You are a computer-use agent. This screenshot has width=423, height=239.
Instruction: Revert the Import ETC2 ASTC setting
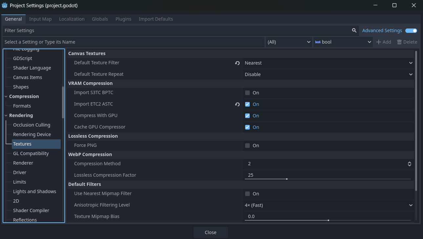(x=237, y=104)
